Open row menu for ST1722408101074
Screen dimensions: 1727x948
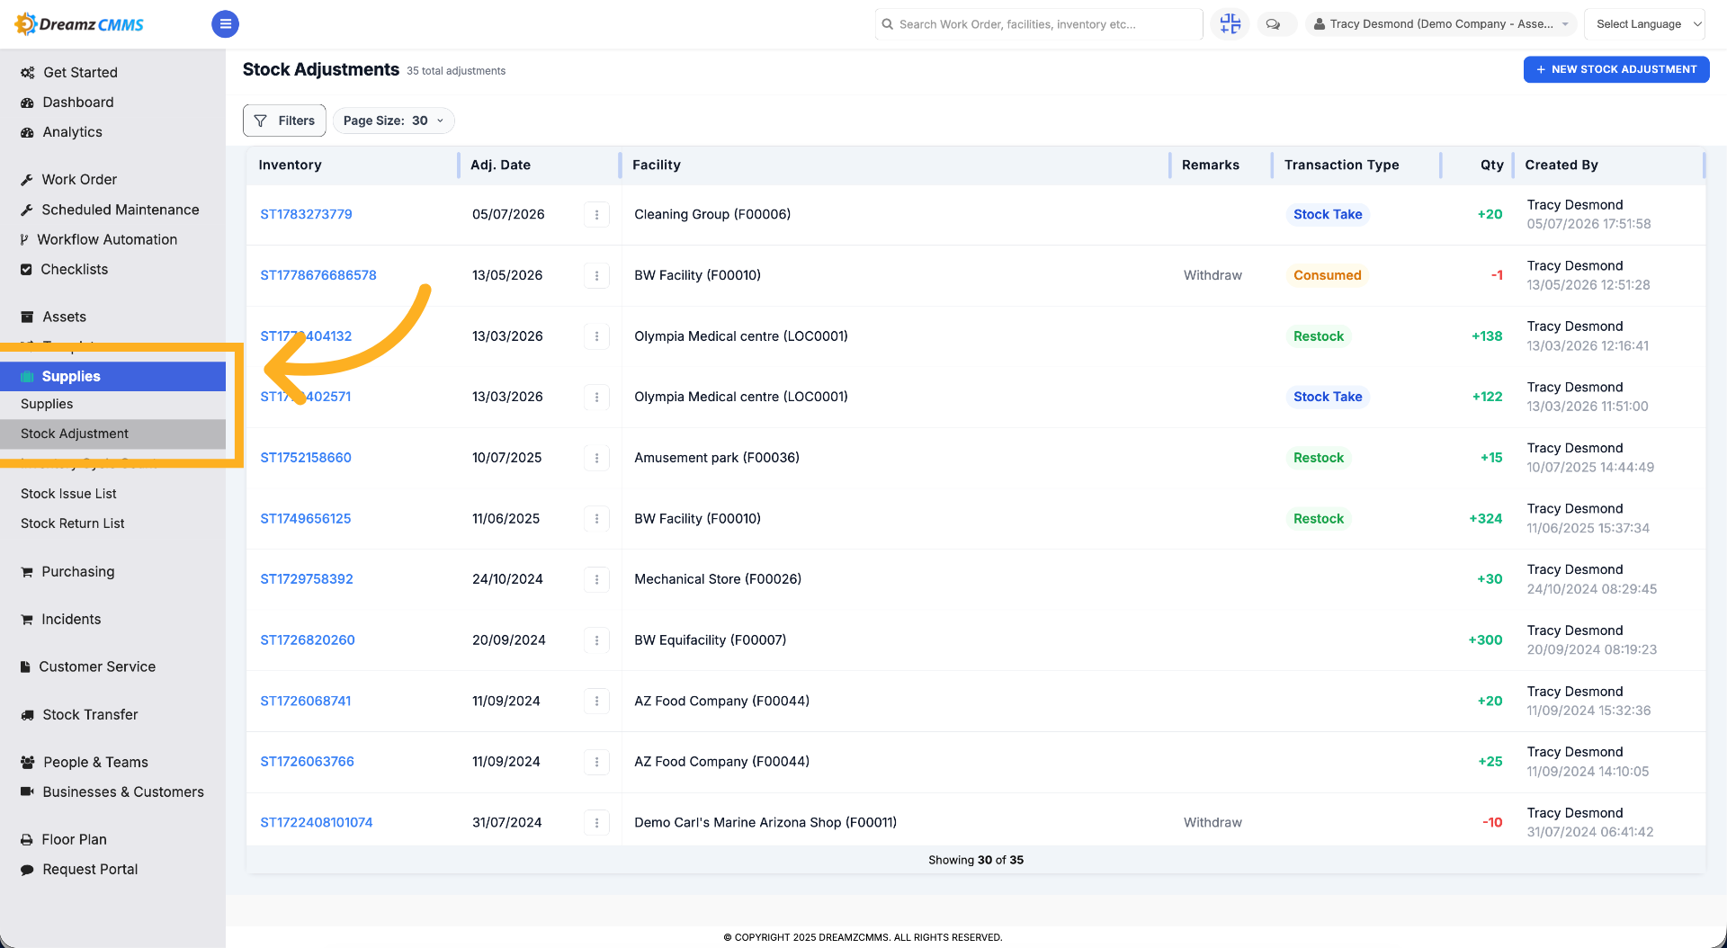596,822
